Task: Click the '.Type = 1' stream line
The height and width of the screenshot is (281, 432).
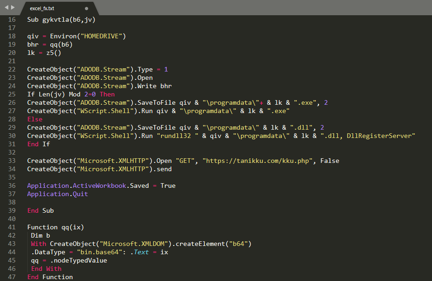Action: (97, 69)
